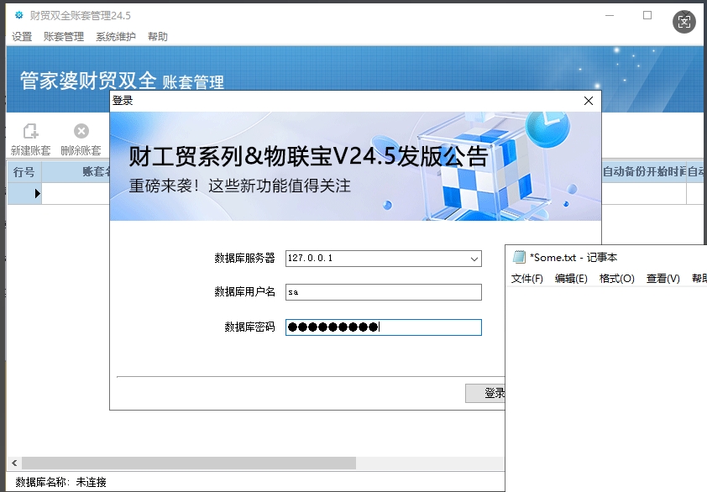707x492 pixels.
Task: Open the 帮助 menu in main window
Action: 158,37
